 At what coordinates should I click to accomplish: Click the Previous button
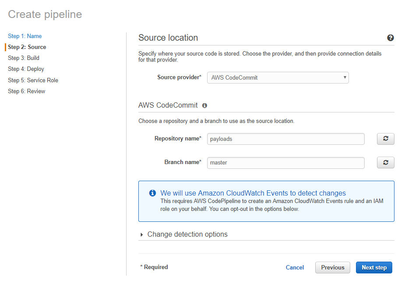pyautogui.click(x=332, y=267)
